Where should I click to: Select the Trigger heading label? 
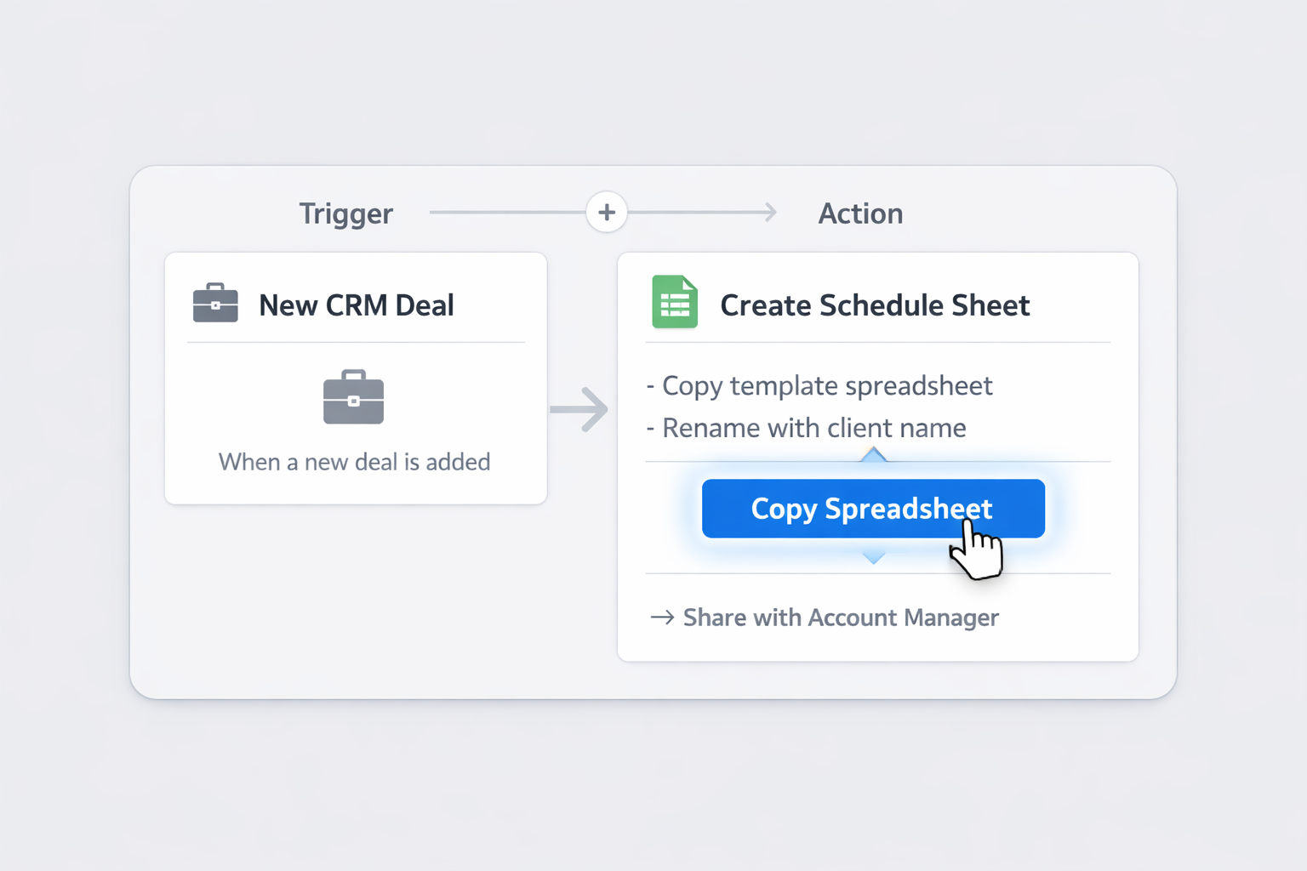346,213
